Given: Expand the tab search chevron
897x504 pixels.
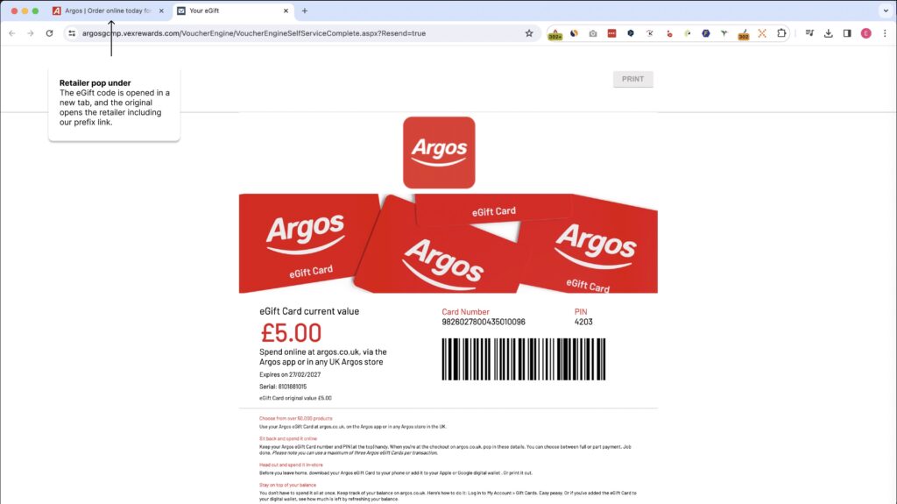Looking at the screenshot, I should click(886, 11).
